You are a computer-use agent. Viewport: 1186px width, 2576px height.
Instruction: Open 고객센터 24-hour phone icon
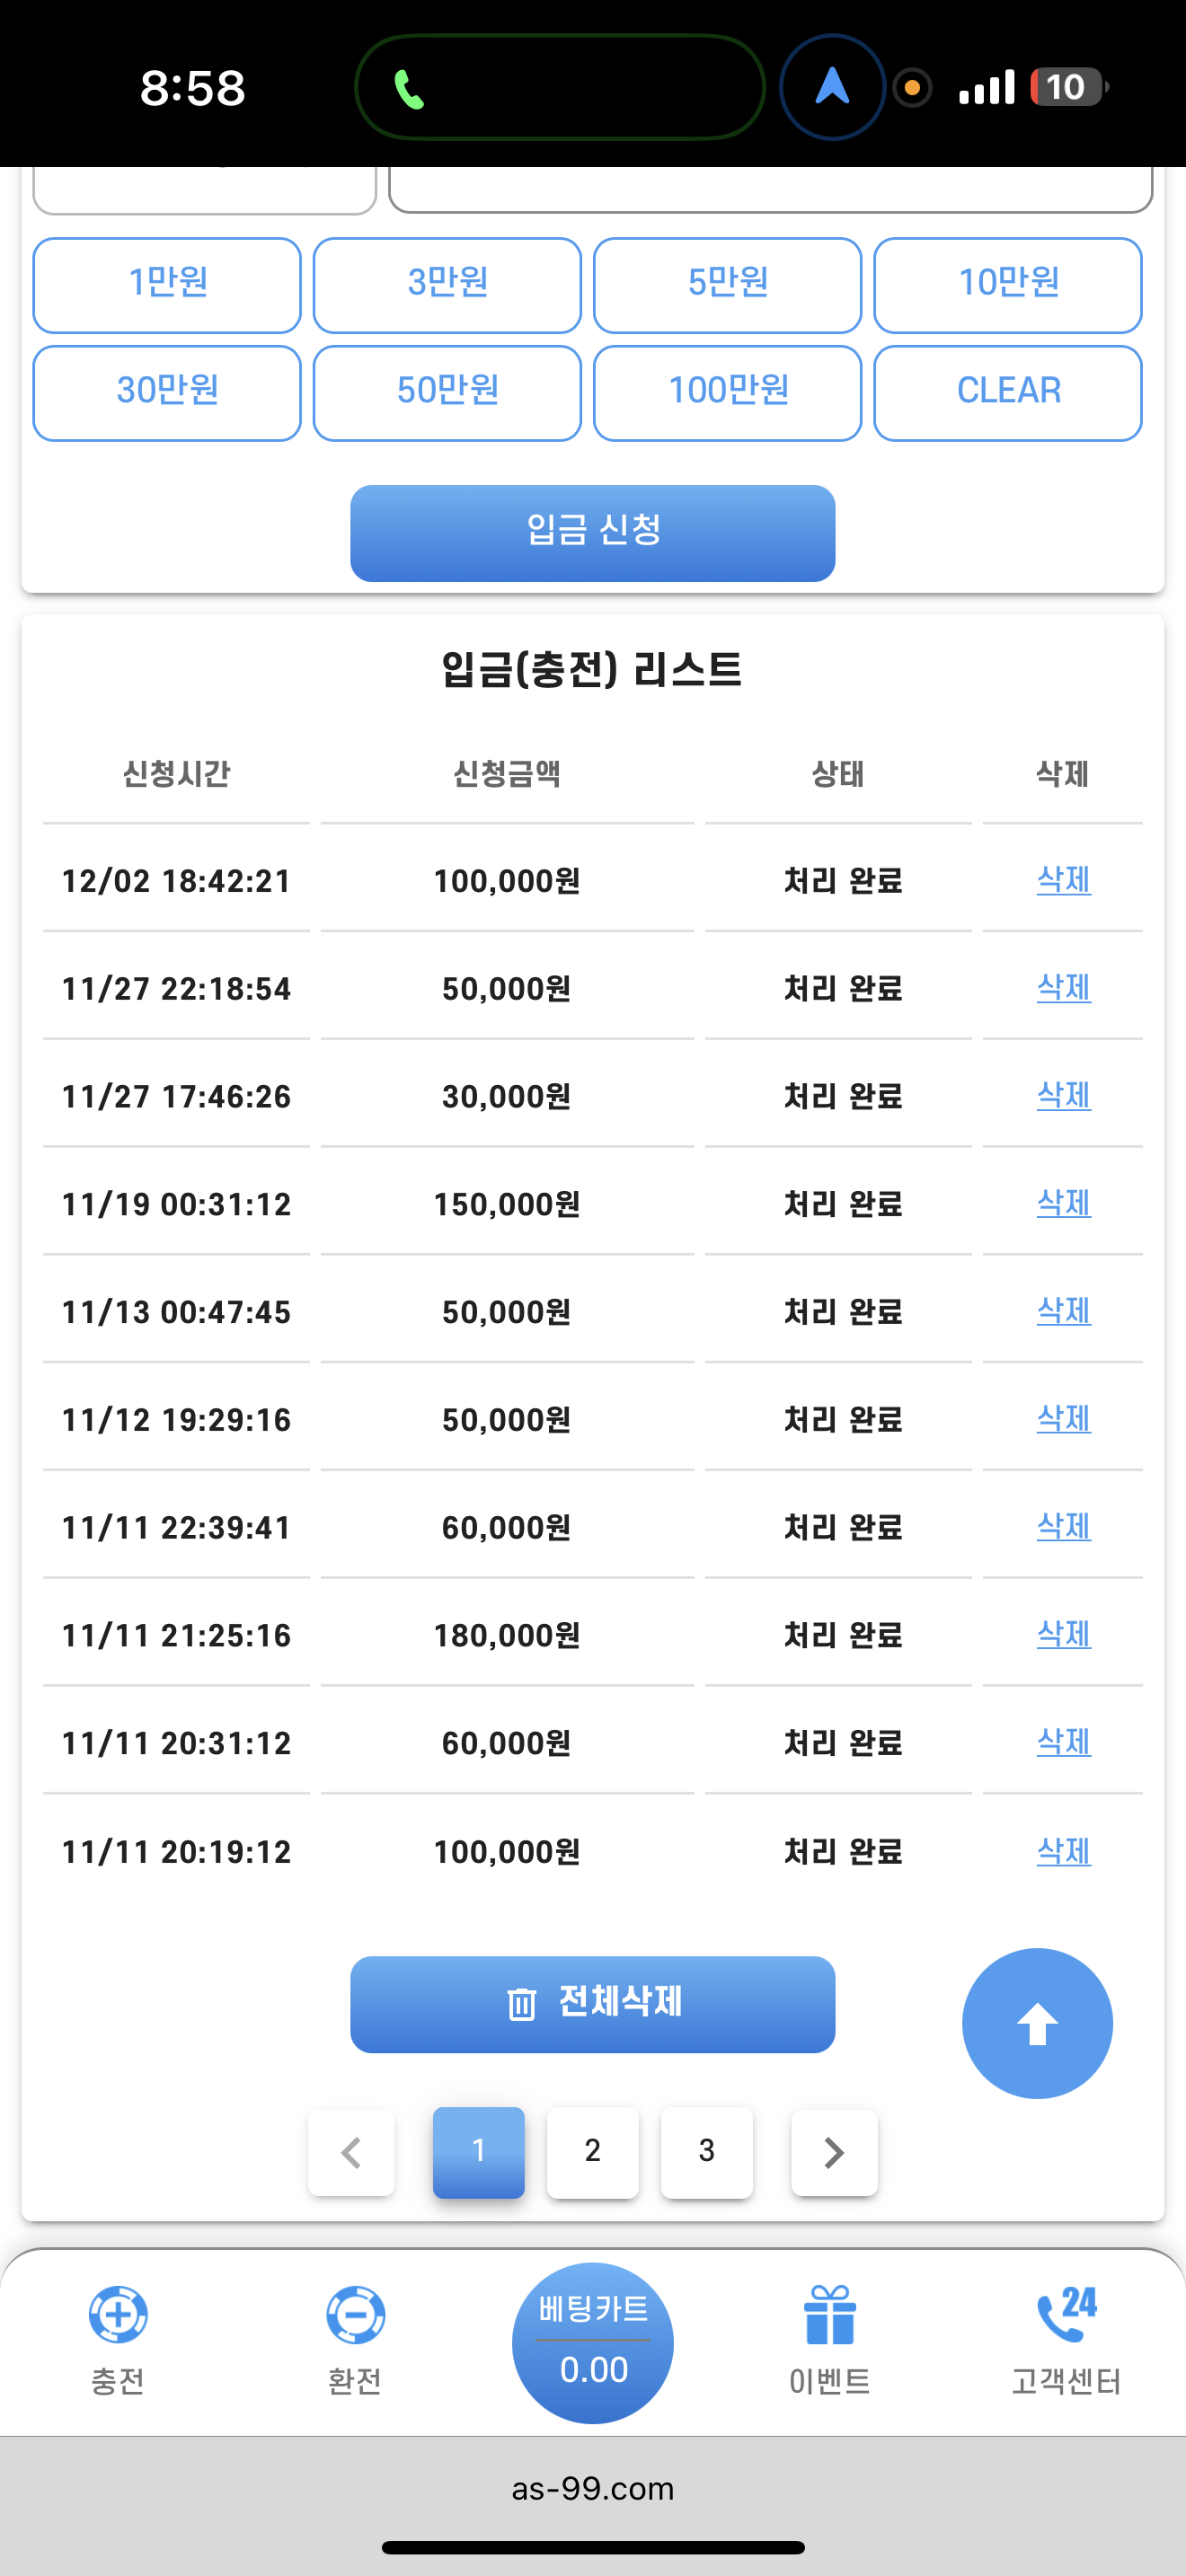pos(1066,2314)
